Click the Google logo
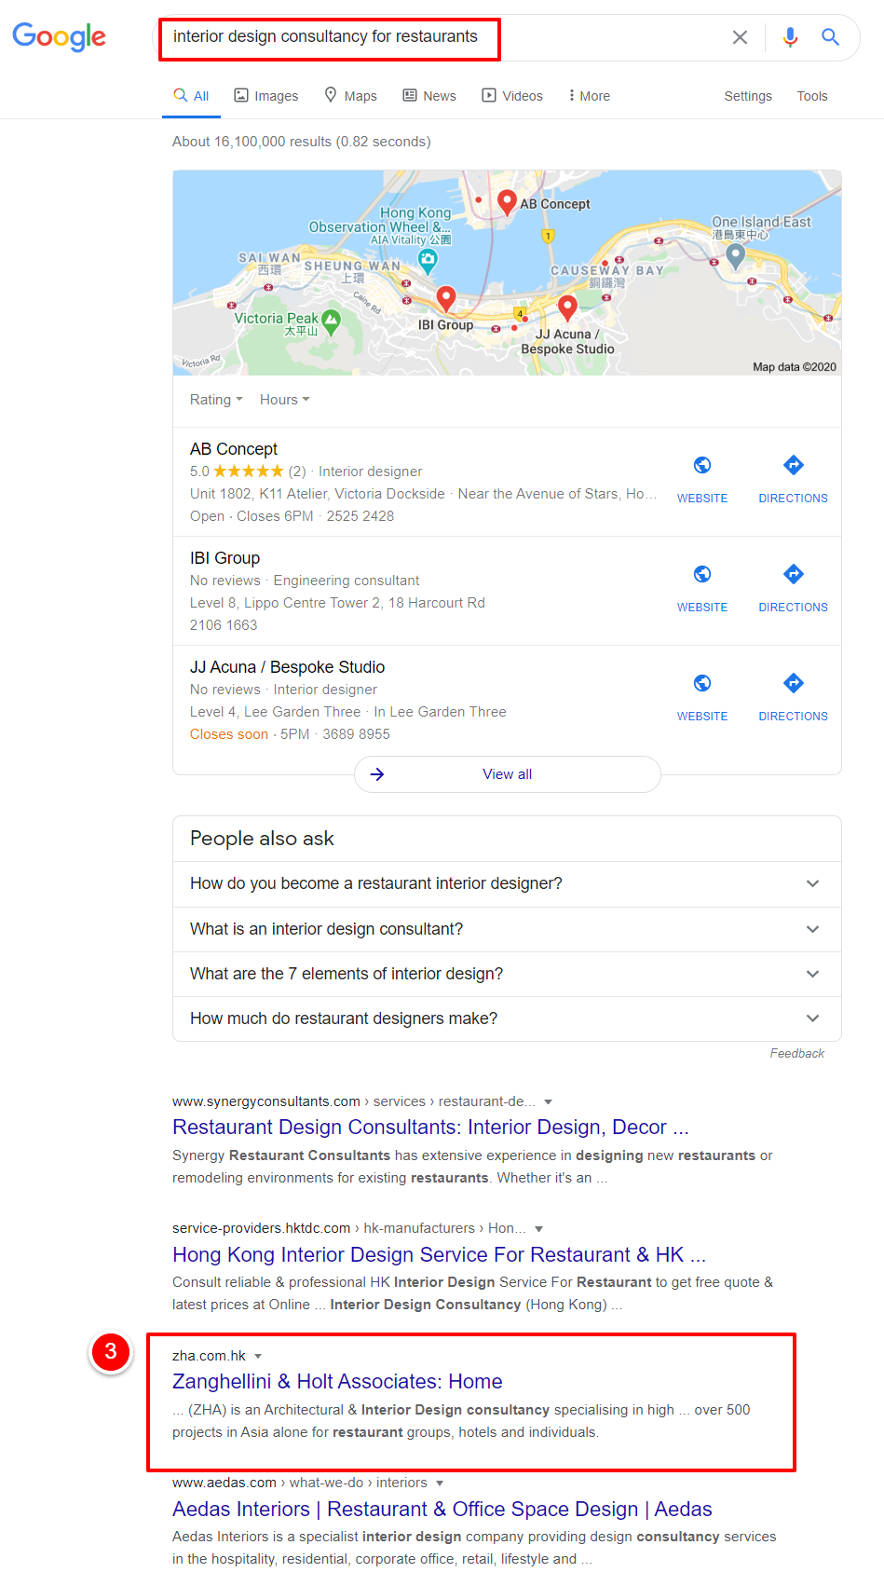This screenshot has width=884, height=1586. 59,37
